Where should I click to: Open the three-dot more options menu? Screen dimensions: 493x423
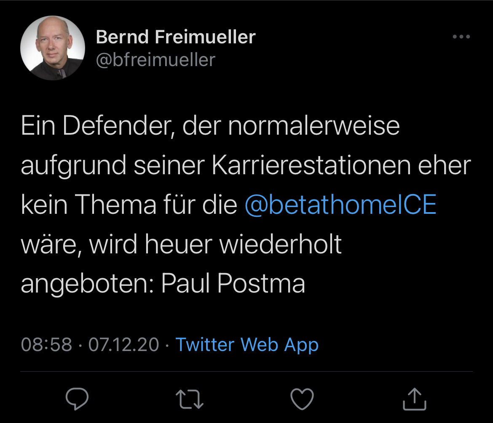[461, 37]
